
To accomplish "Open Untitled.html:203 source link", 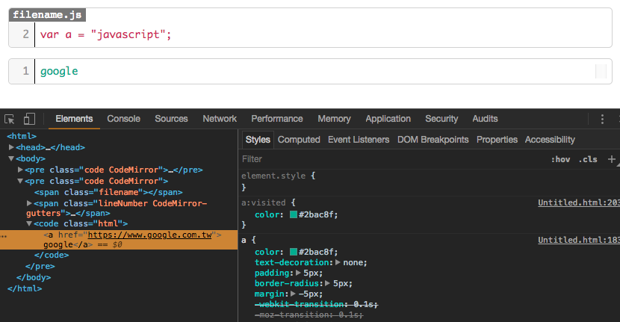I will tap(579, 202).
